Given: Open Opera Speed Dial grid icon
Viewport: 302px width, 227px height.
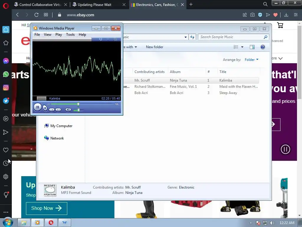Looking at the screenshot, I should click(46, 15).
